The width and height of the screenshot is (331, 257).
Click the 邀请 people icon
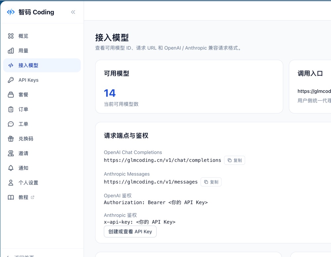(x=11, y=153)
